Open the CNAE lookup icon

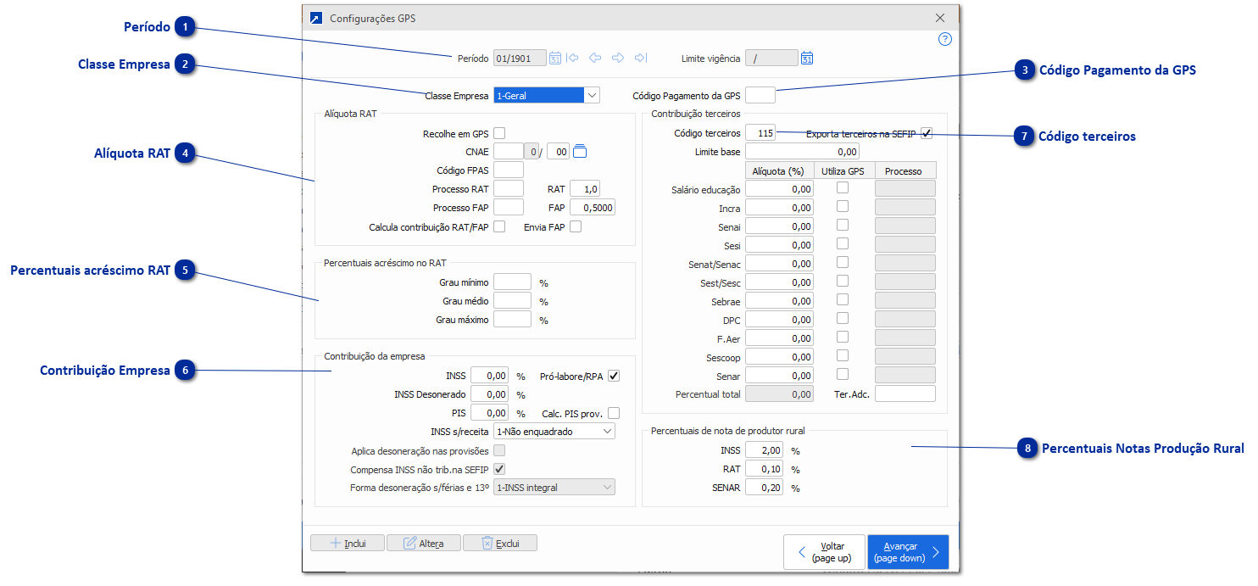coord(580,152)
